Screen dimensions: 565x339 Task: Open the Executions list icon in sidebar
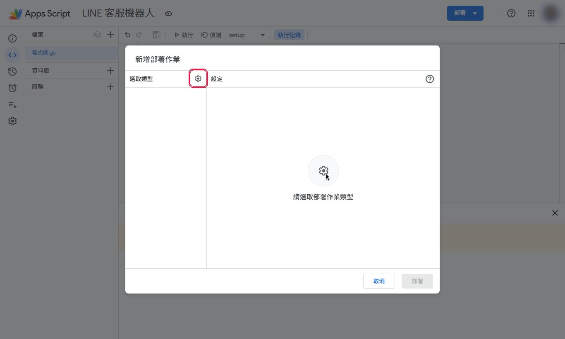pyautogui.click(x=12, y=105)
